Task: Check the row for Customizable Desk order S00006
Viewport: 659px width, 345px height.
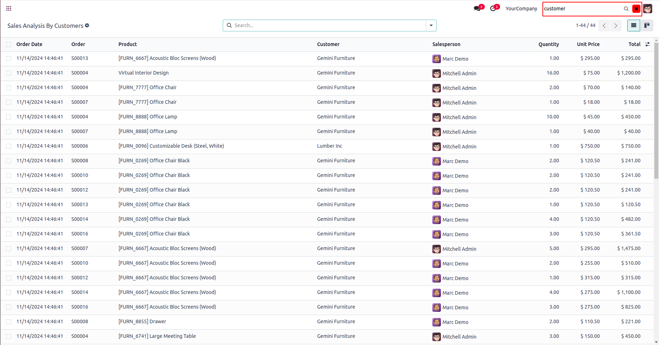Action: (9, 146)
